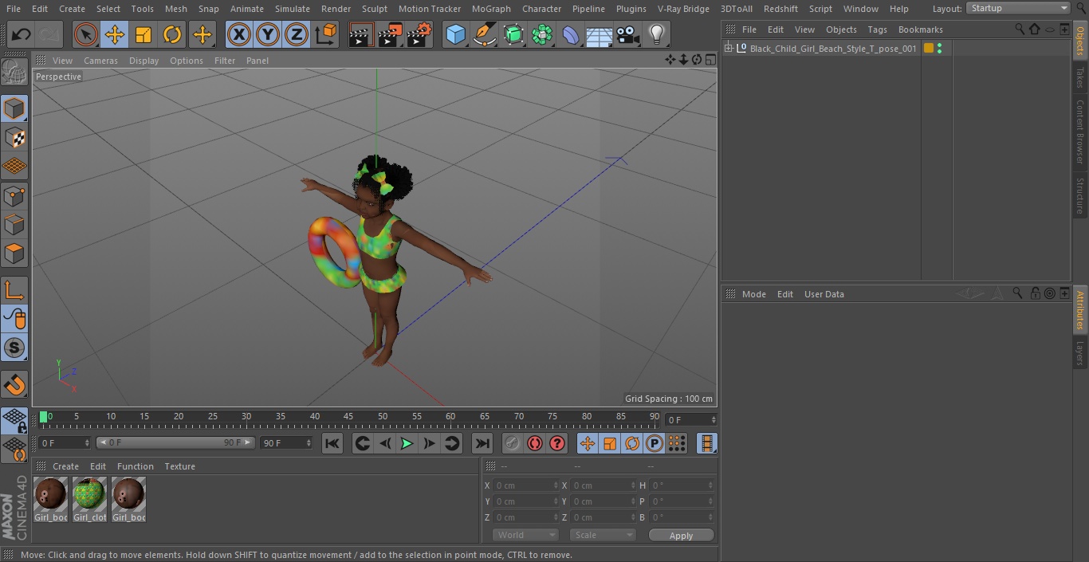
Task: Open the material Create menu
Action: point(65,466)
